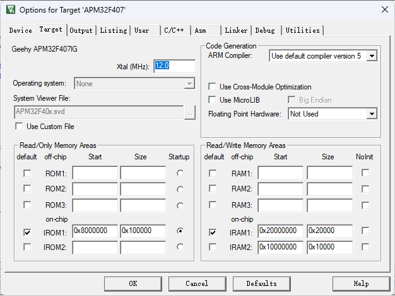This screenshot has height=296, width=395.
Task: Switch to the Linker tab
Action: [236, 30]
